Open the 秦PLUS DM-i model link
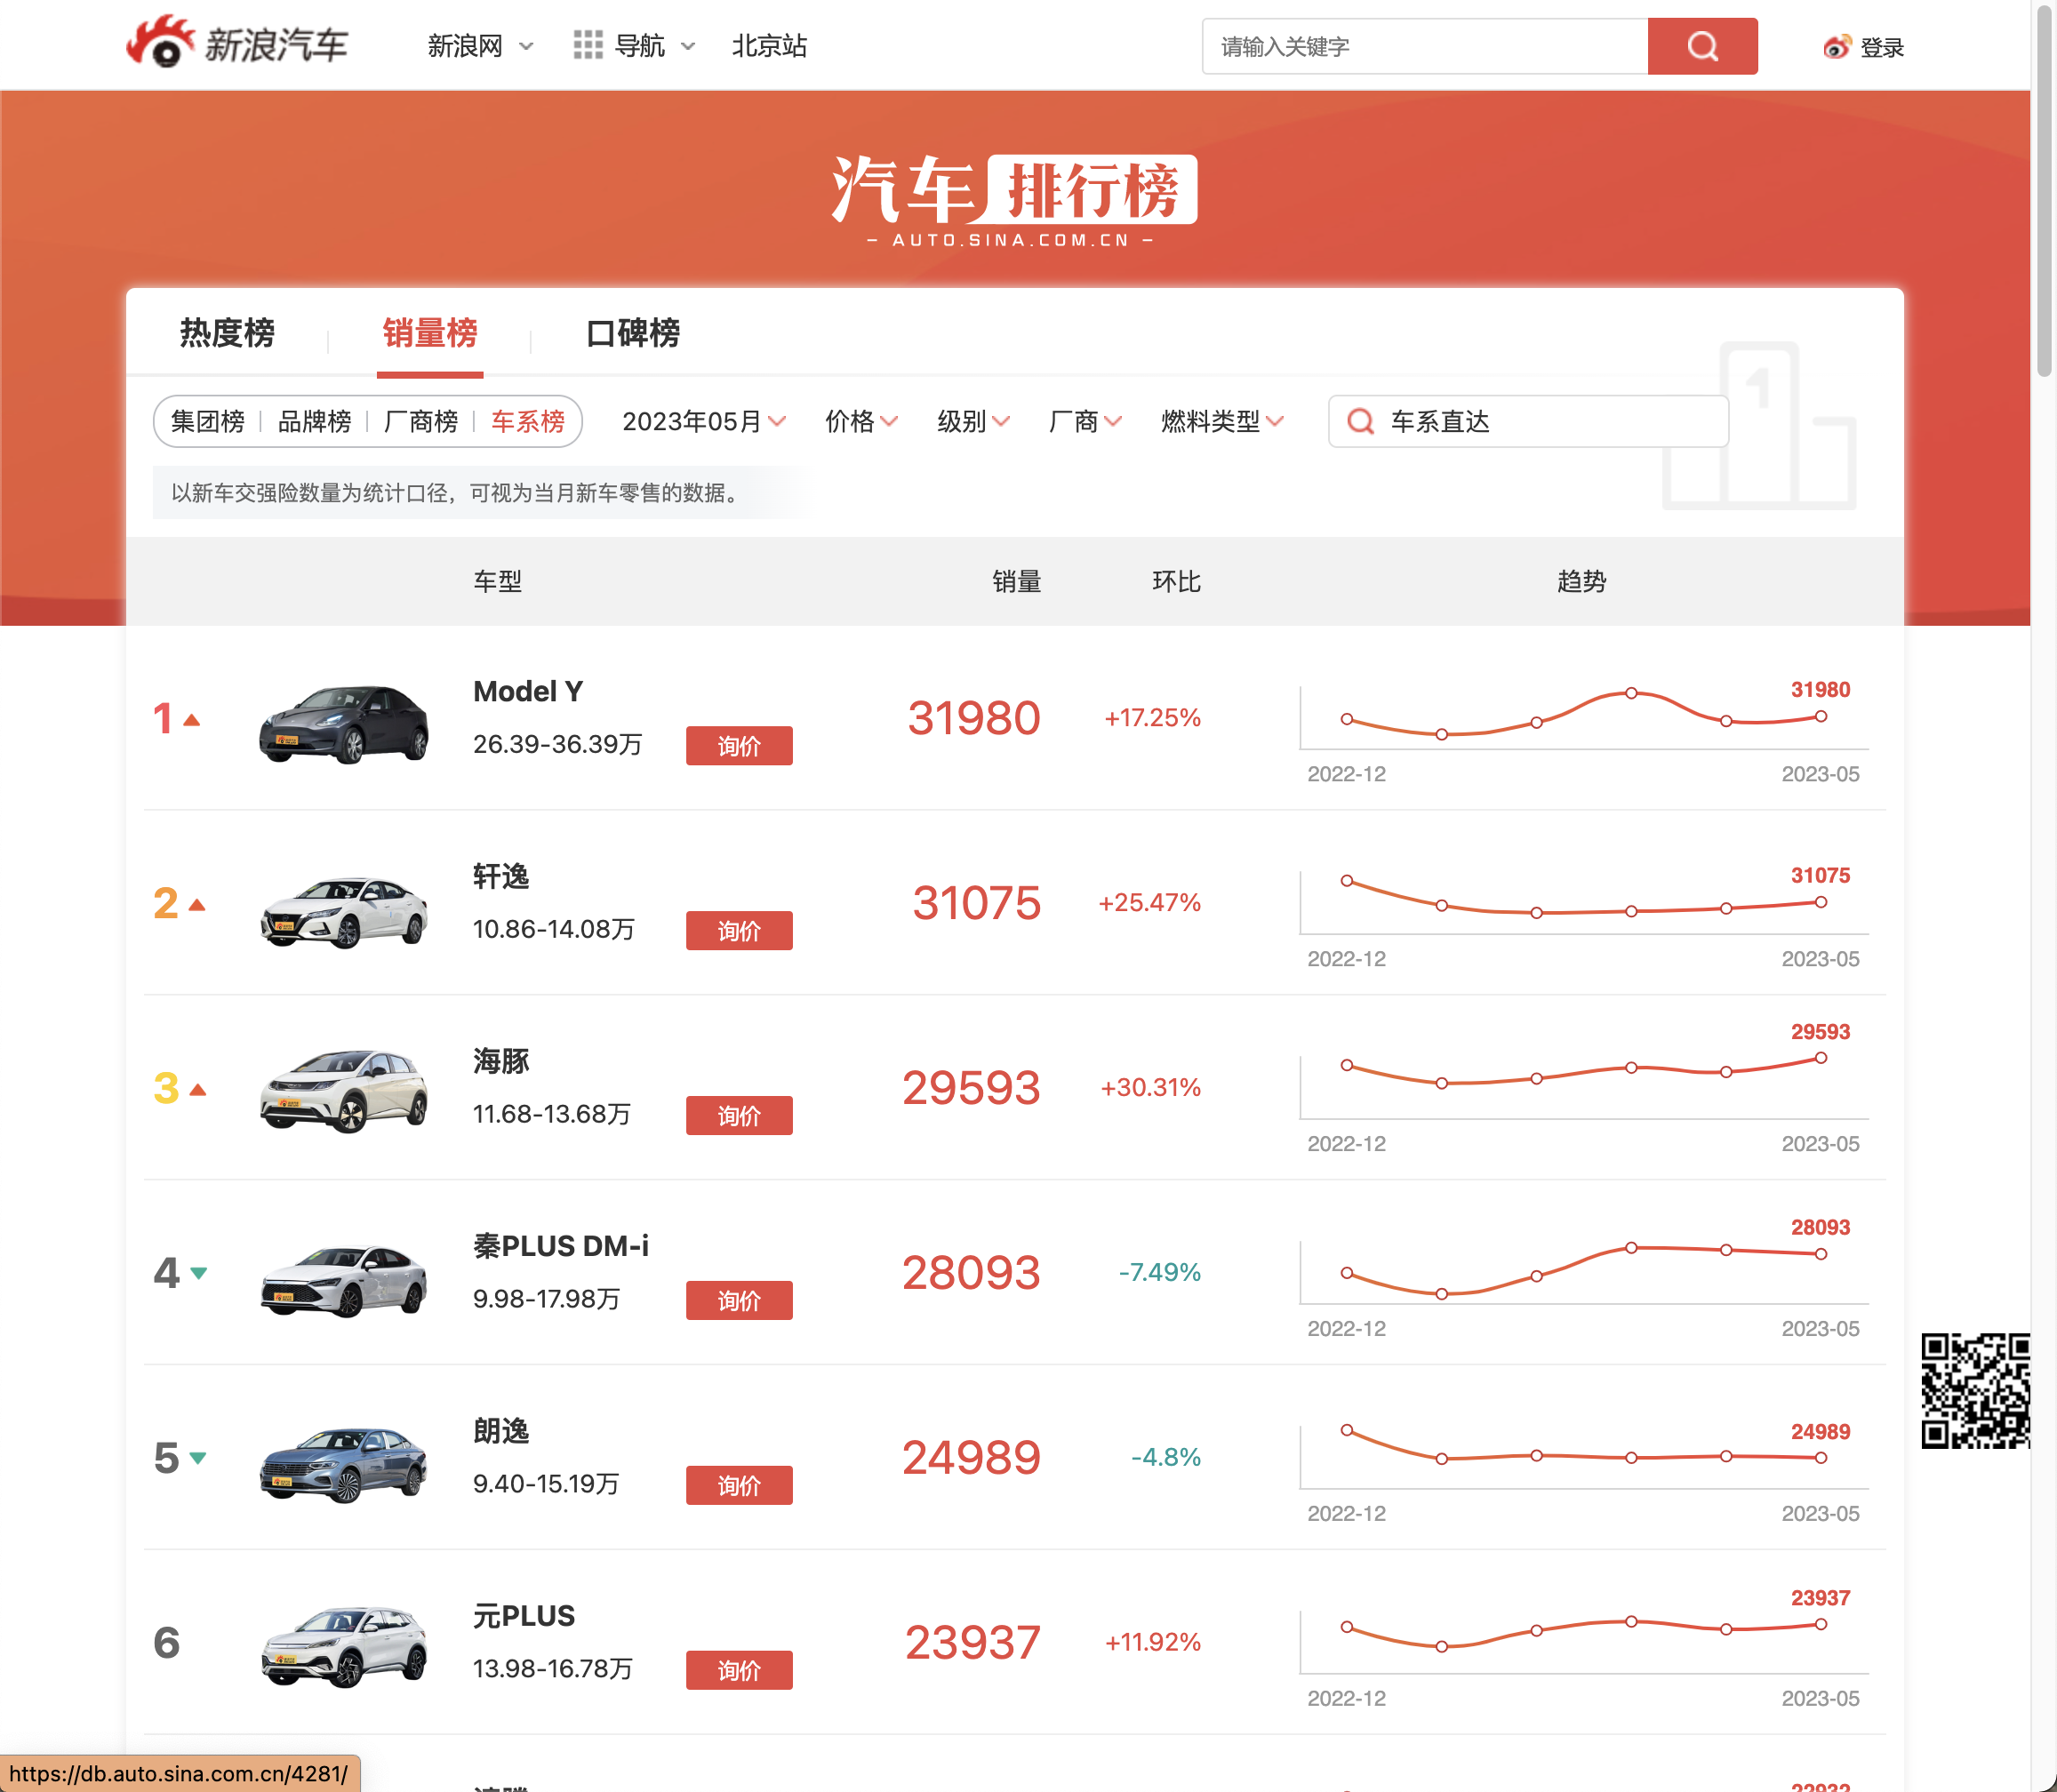 tap(561, 1246)
